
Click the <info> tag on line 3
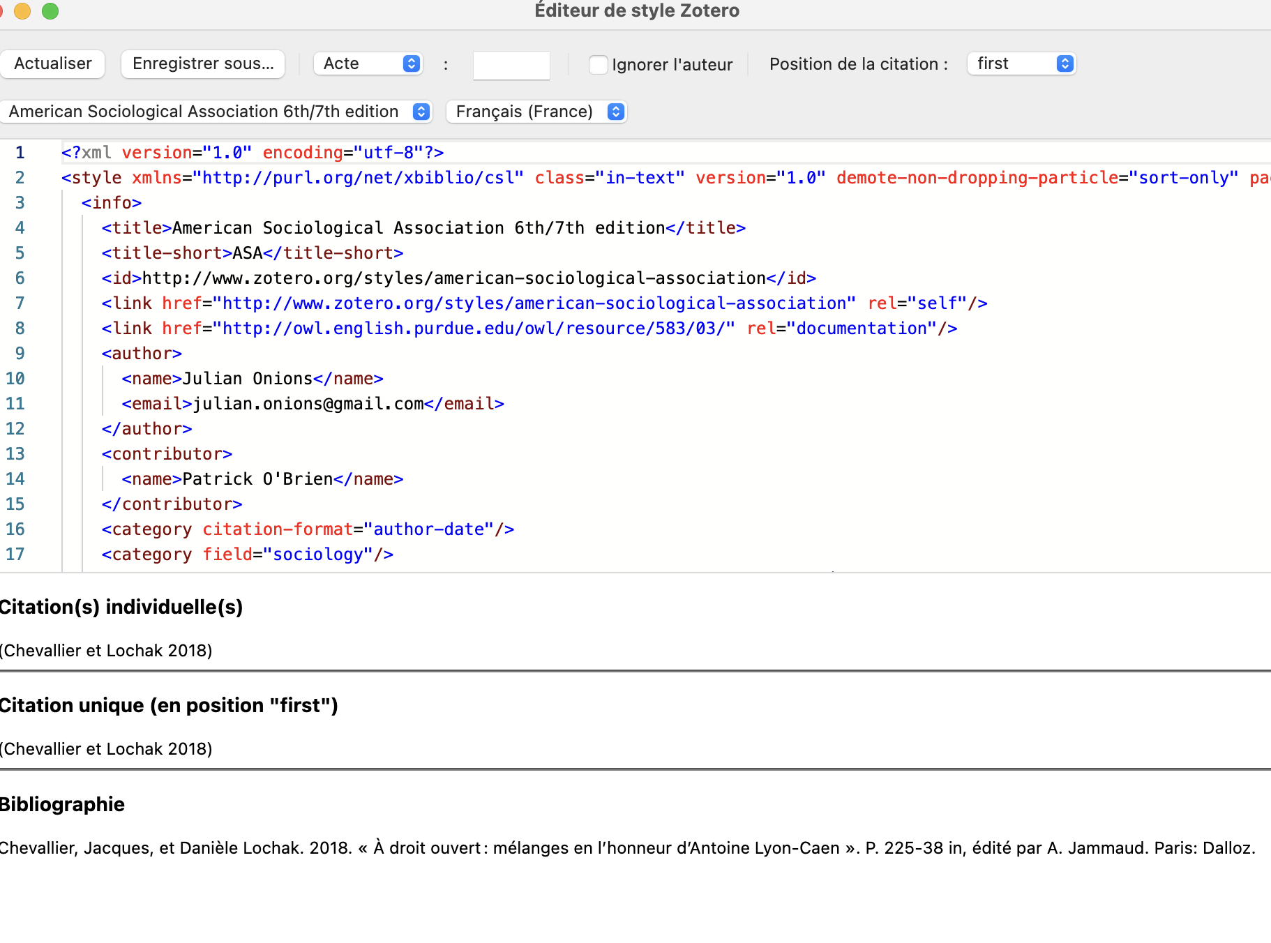click(x=112, y=202)
